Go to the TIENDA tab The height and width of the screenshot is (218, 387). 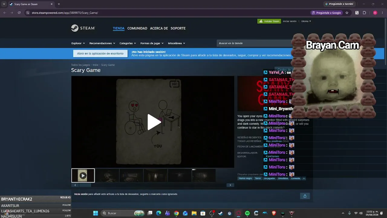click(119, 28)
